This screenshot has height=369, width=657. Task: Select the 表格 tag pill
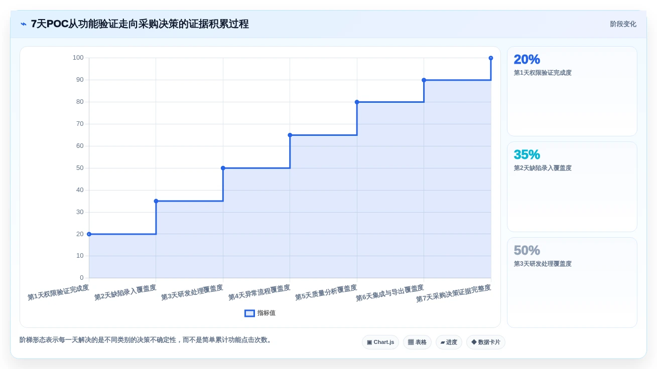pos(417,342)
